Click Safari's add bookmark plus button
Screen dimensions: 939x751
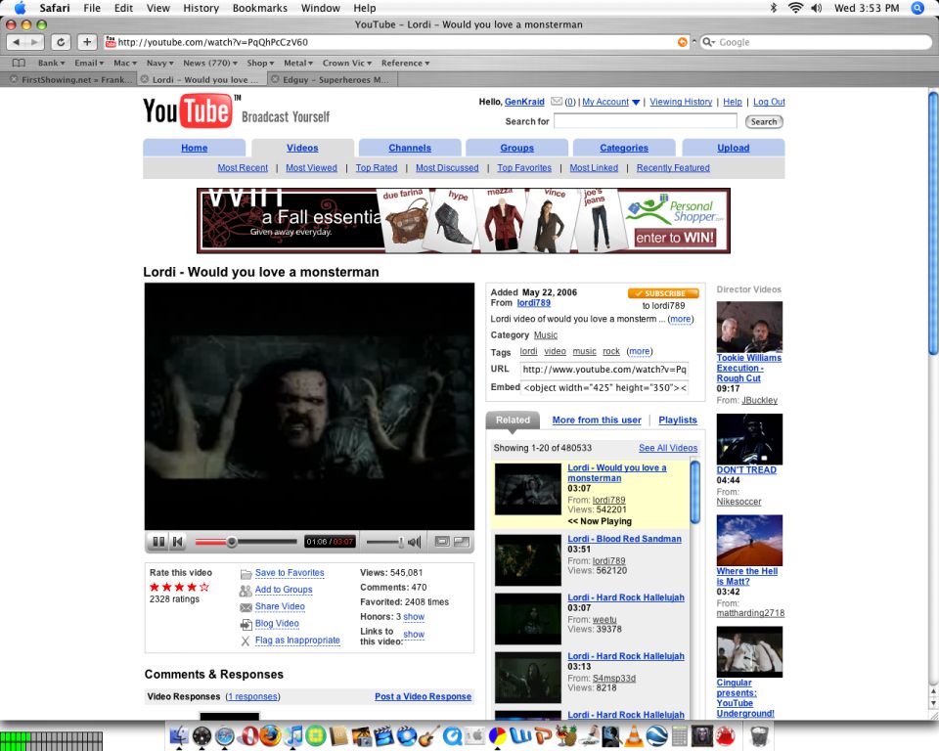pyautogui.click(x=87, y=42)
